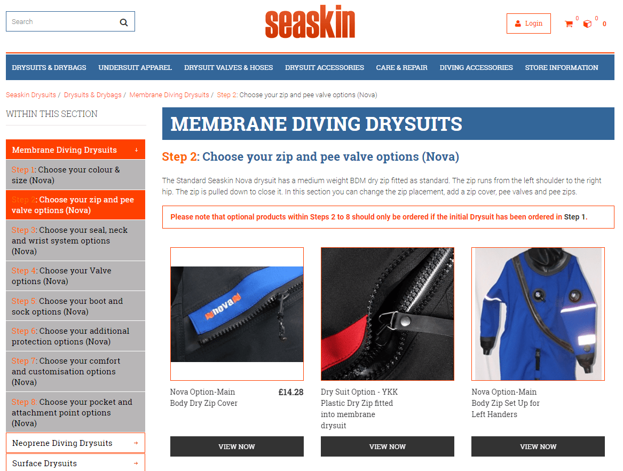Screen dimensions: 623x471
Task: Click View Now for Left Handers zip
Action: point(538,446)
